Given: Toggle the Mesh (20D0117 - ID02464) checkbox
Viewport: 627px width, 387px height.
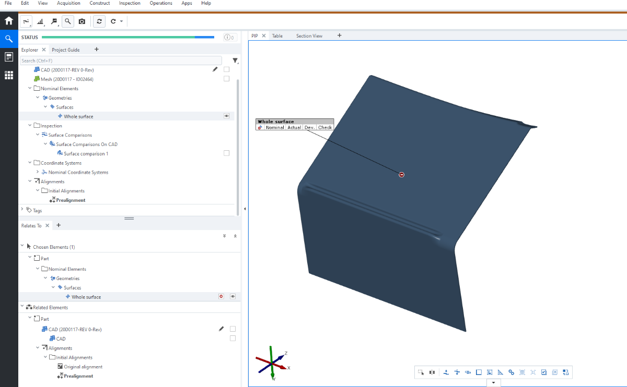Looking at the screenshot, I should (x=226, y=79).
